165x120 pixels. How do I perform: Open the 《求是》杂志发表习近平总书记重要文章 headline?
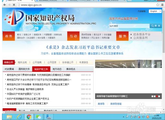point(83,47)
